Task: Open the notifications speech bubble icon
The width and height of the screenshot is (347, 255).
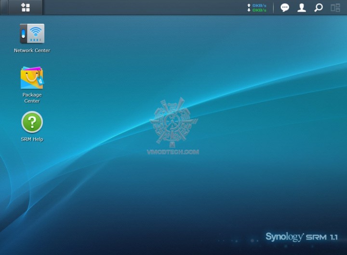Action: 285,8
